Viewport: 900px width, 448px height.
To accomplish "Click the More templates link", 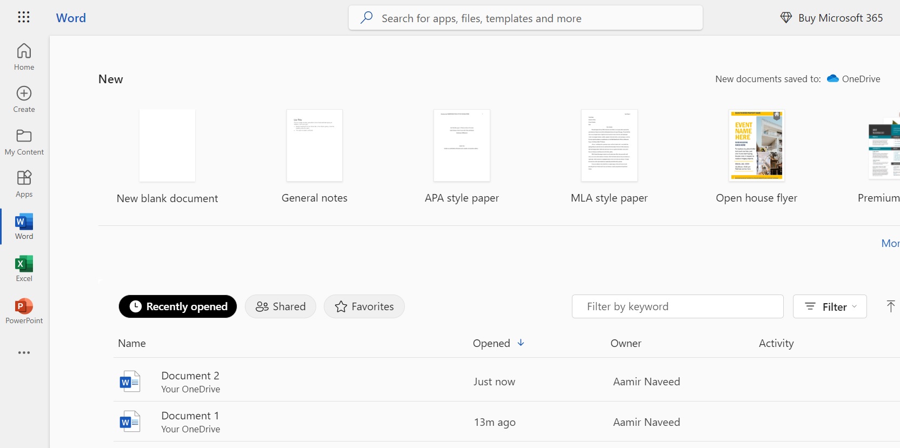I will pos(890,243).
